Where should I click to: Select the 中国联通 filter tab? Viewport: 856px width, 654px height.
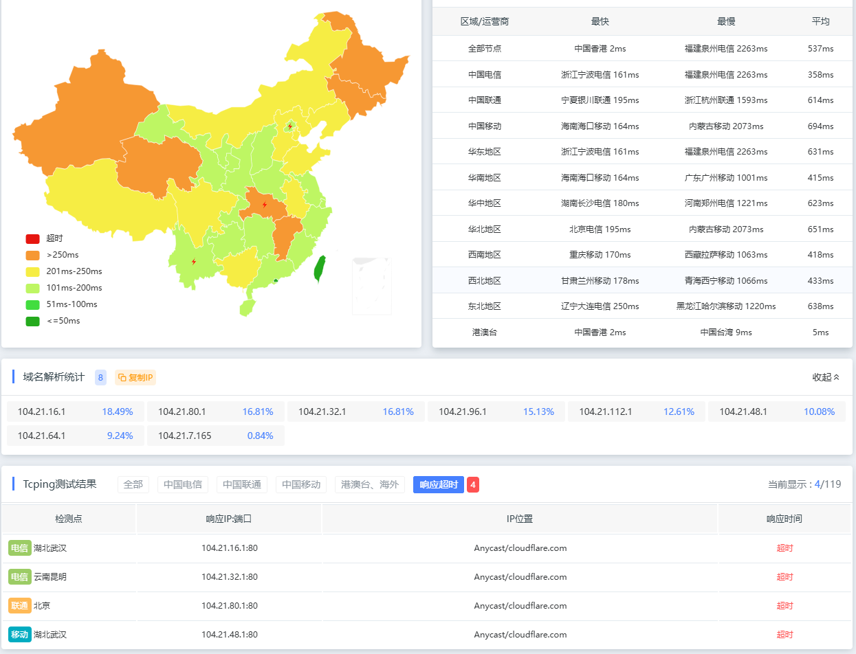tap(242, 484)
